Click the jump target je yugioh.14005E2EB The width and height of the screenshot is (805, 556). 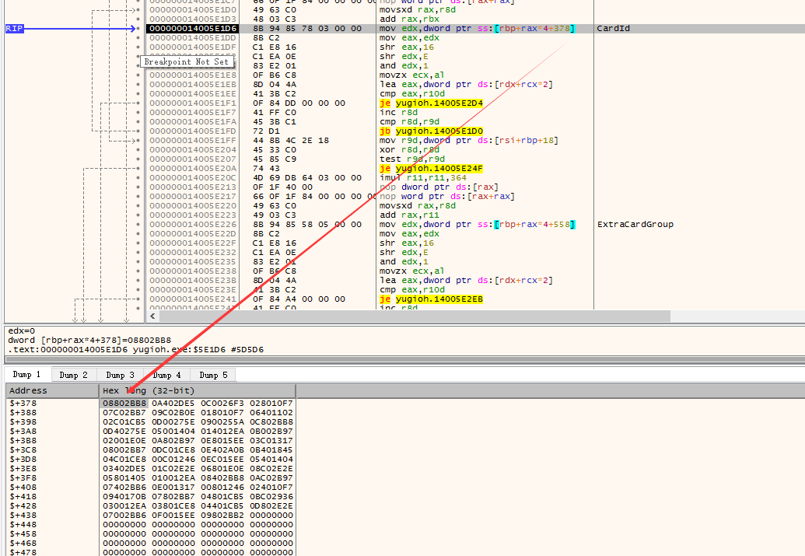pyautogui.click(x=431, y=299)
